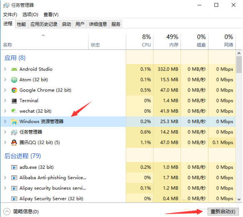Switch to the 性能 tab
The width and height of the screenshot is (243, 217).
[x=21, y=24]
